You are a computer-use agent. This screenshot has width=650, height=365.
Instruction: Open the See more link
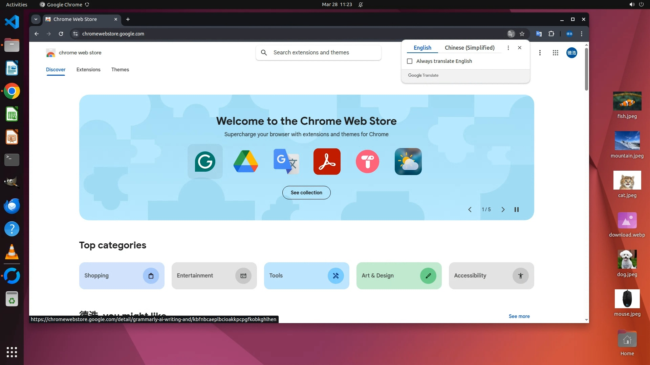pos(519,316)
